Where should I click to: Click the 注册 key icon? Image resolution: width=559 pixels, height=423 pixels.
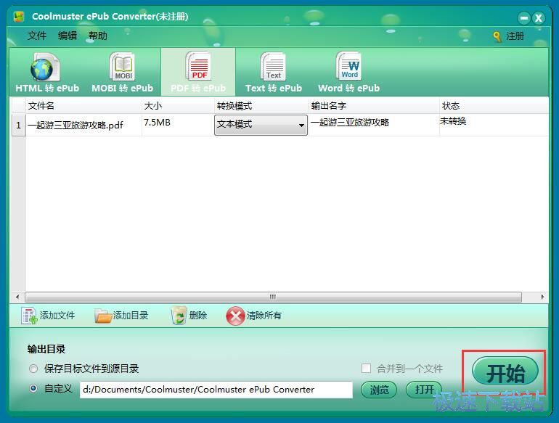[497, 36]
